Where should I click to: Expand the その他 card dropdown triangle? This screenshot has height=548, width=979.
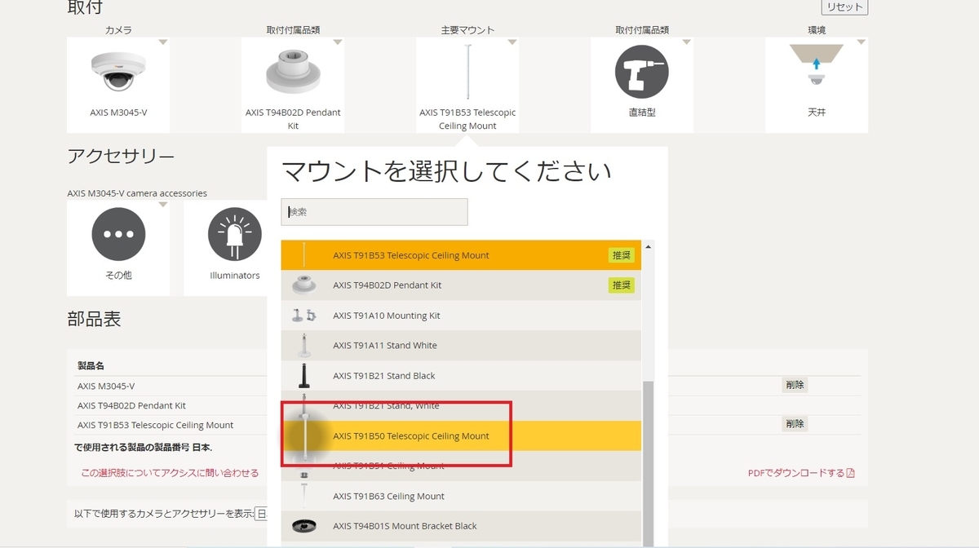pyautogui.click(x=163, y=205)
